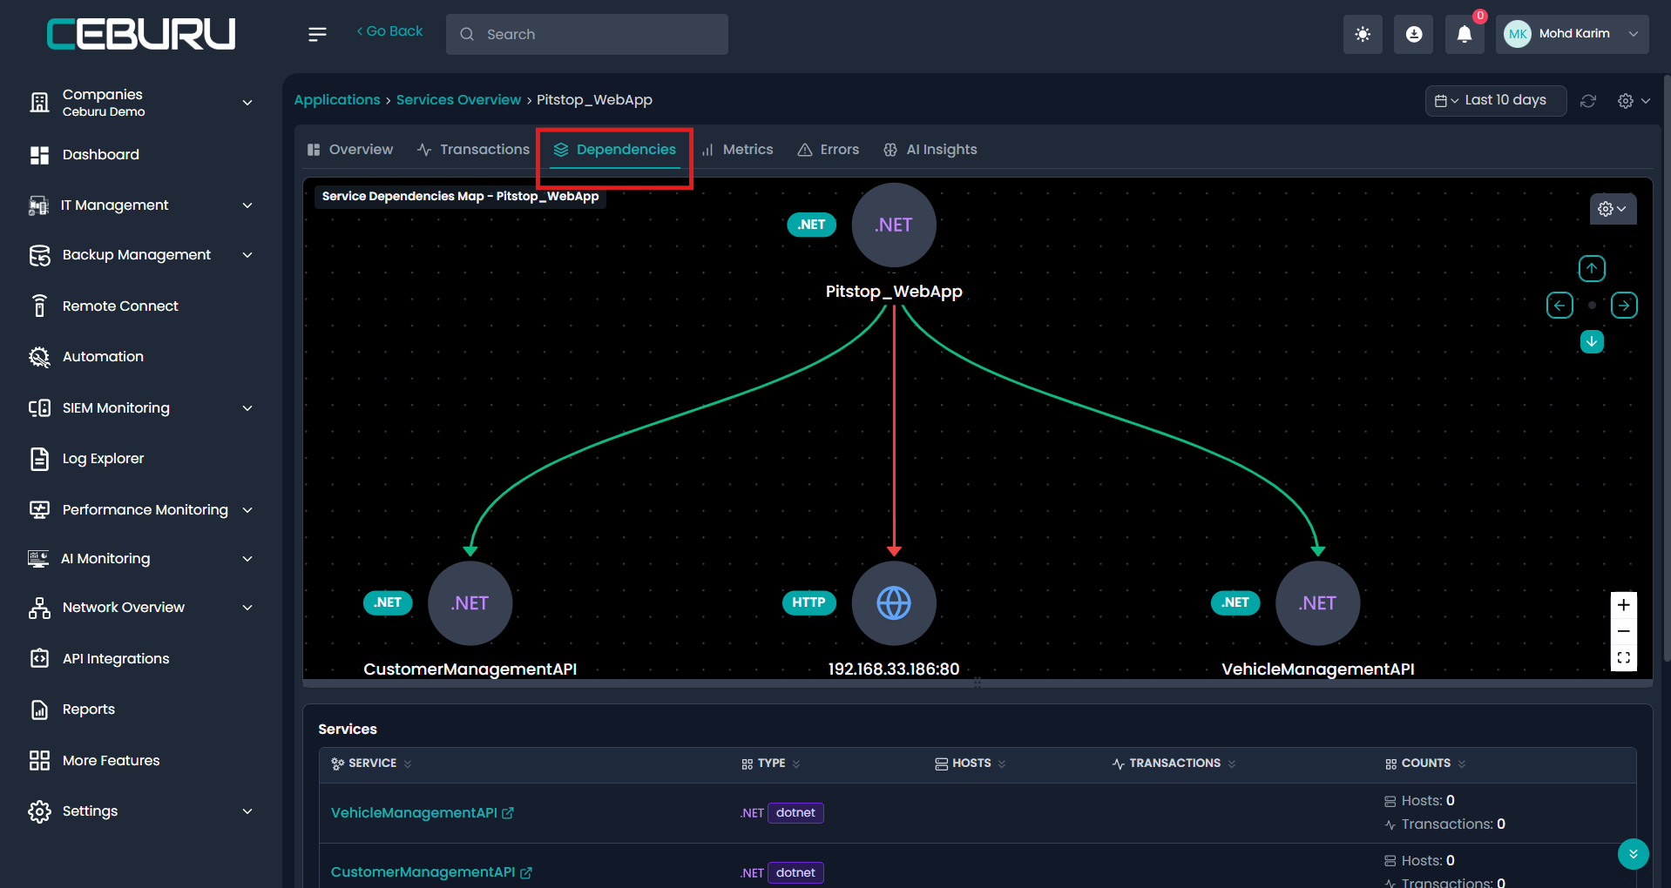Sort by the COUNTS column header
This screenshot has width=1671, height=888.
click(x=1425, y=764)
